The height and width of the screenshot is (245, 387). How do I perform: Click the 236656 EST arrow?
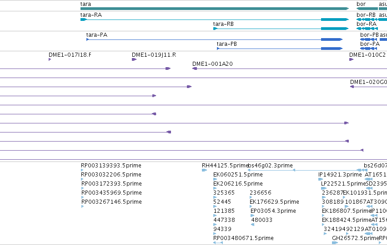coord(251,197)
